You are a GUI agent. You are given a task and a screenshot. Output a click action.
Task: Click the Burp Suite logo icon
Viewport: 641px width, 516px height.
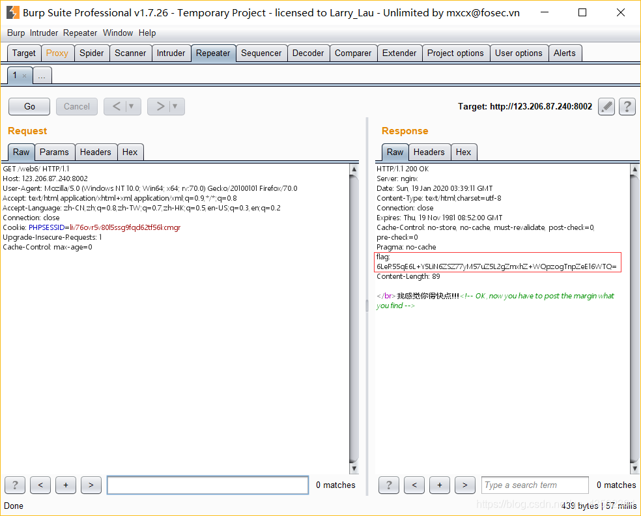(12, 12)
